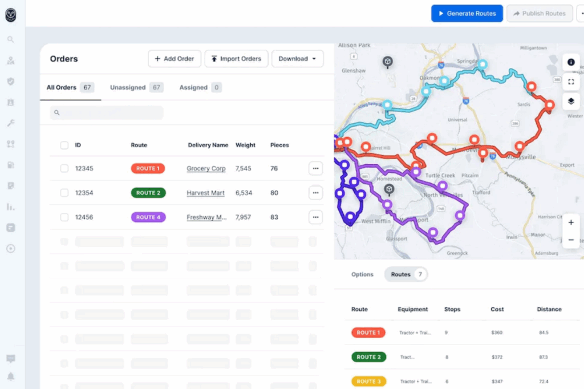Switch to the Options tab below map
Viewport: 584px width, 389px height.
click(362, 274)
